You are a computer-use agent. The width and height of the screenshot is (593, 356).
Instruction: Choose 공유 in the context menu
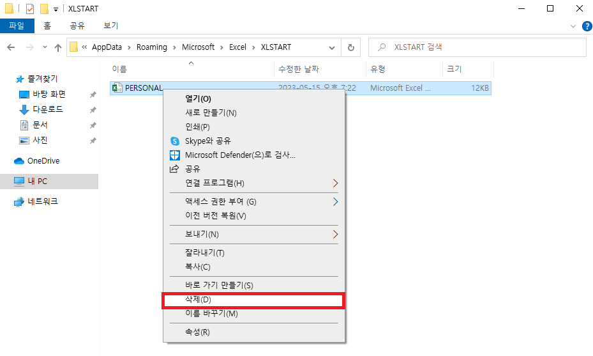pos(254,169)
